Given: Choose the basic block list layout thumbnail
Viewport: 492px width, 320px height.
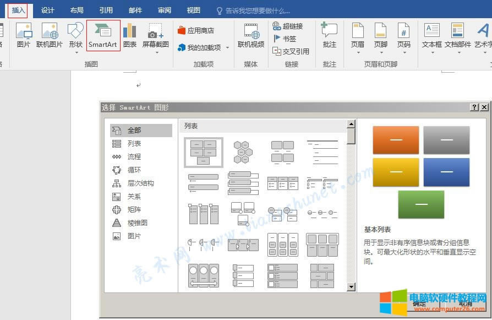Looking at the screenshot, I should tap(204, 153).
